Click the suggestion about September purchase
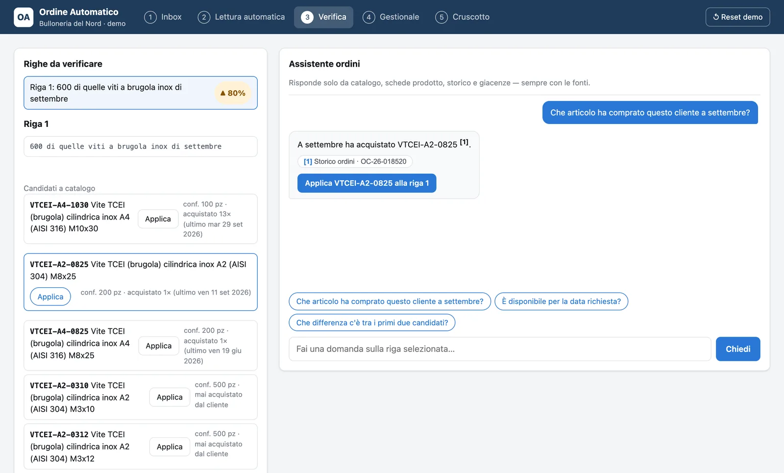 click(x=390, y=301)
